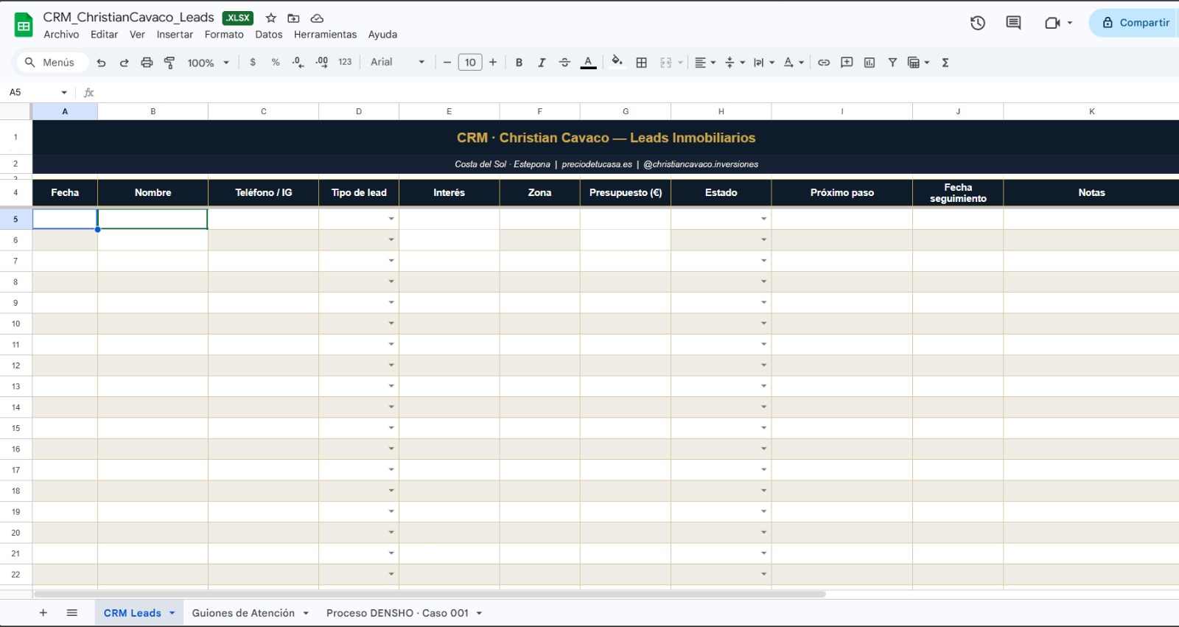This screenshot has width=1179, height=627.
Task: Print the spreadsheet
Action: click(147, 63)
